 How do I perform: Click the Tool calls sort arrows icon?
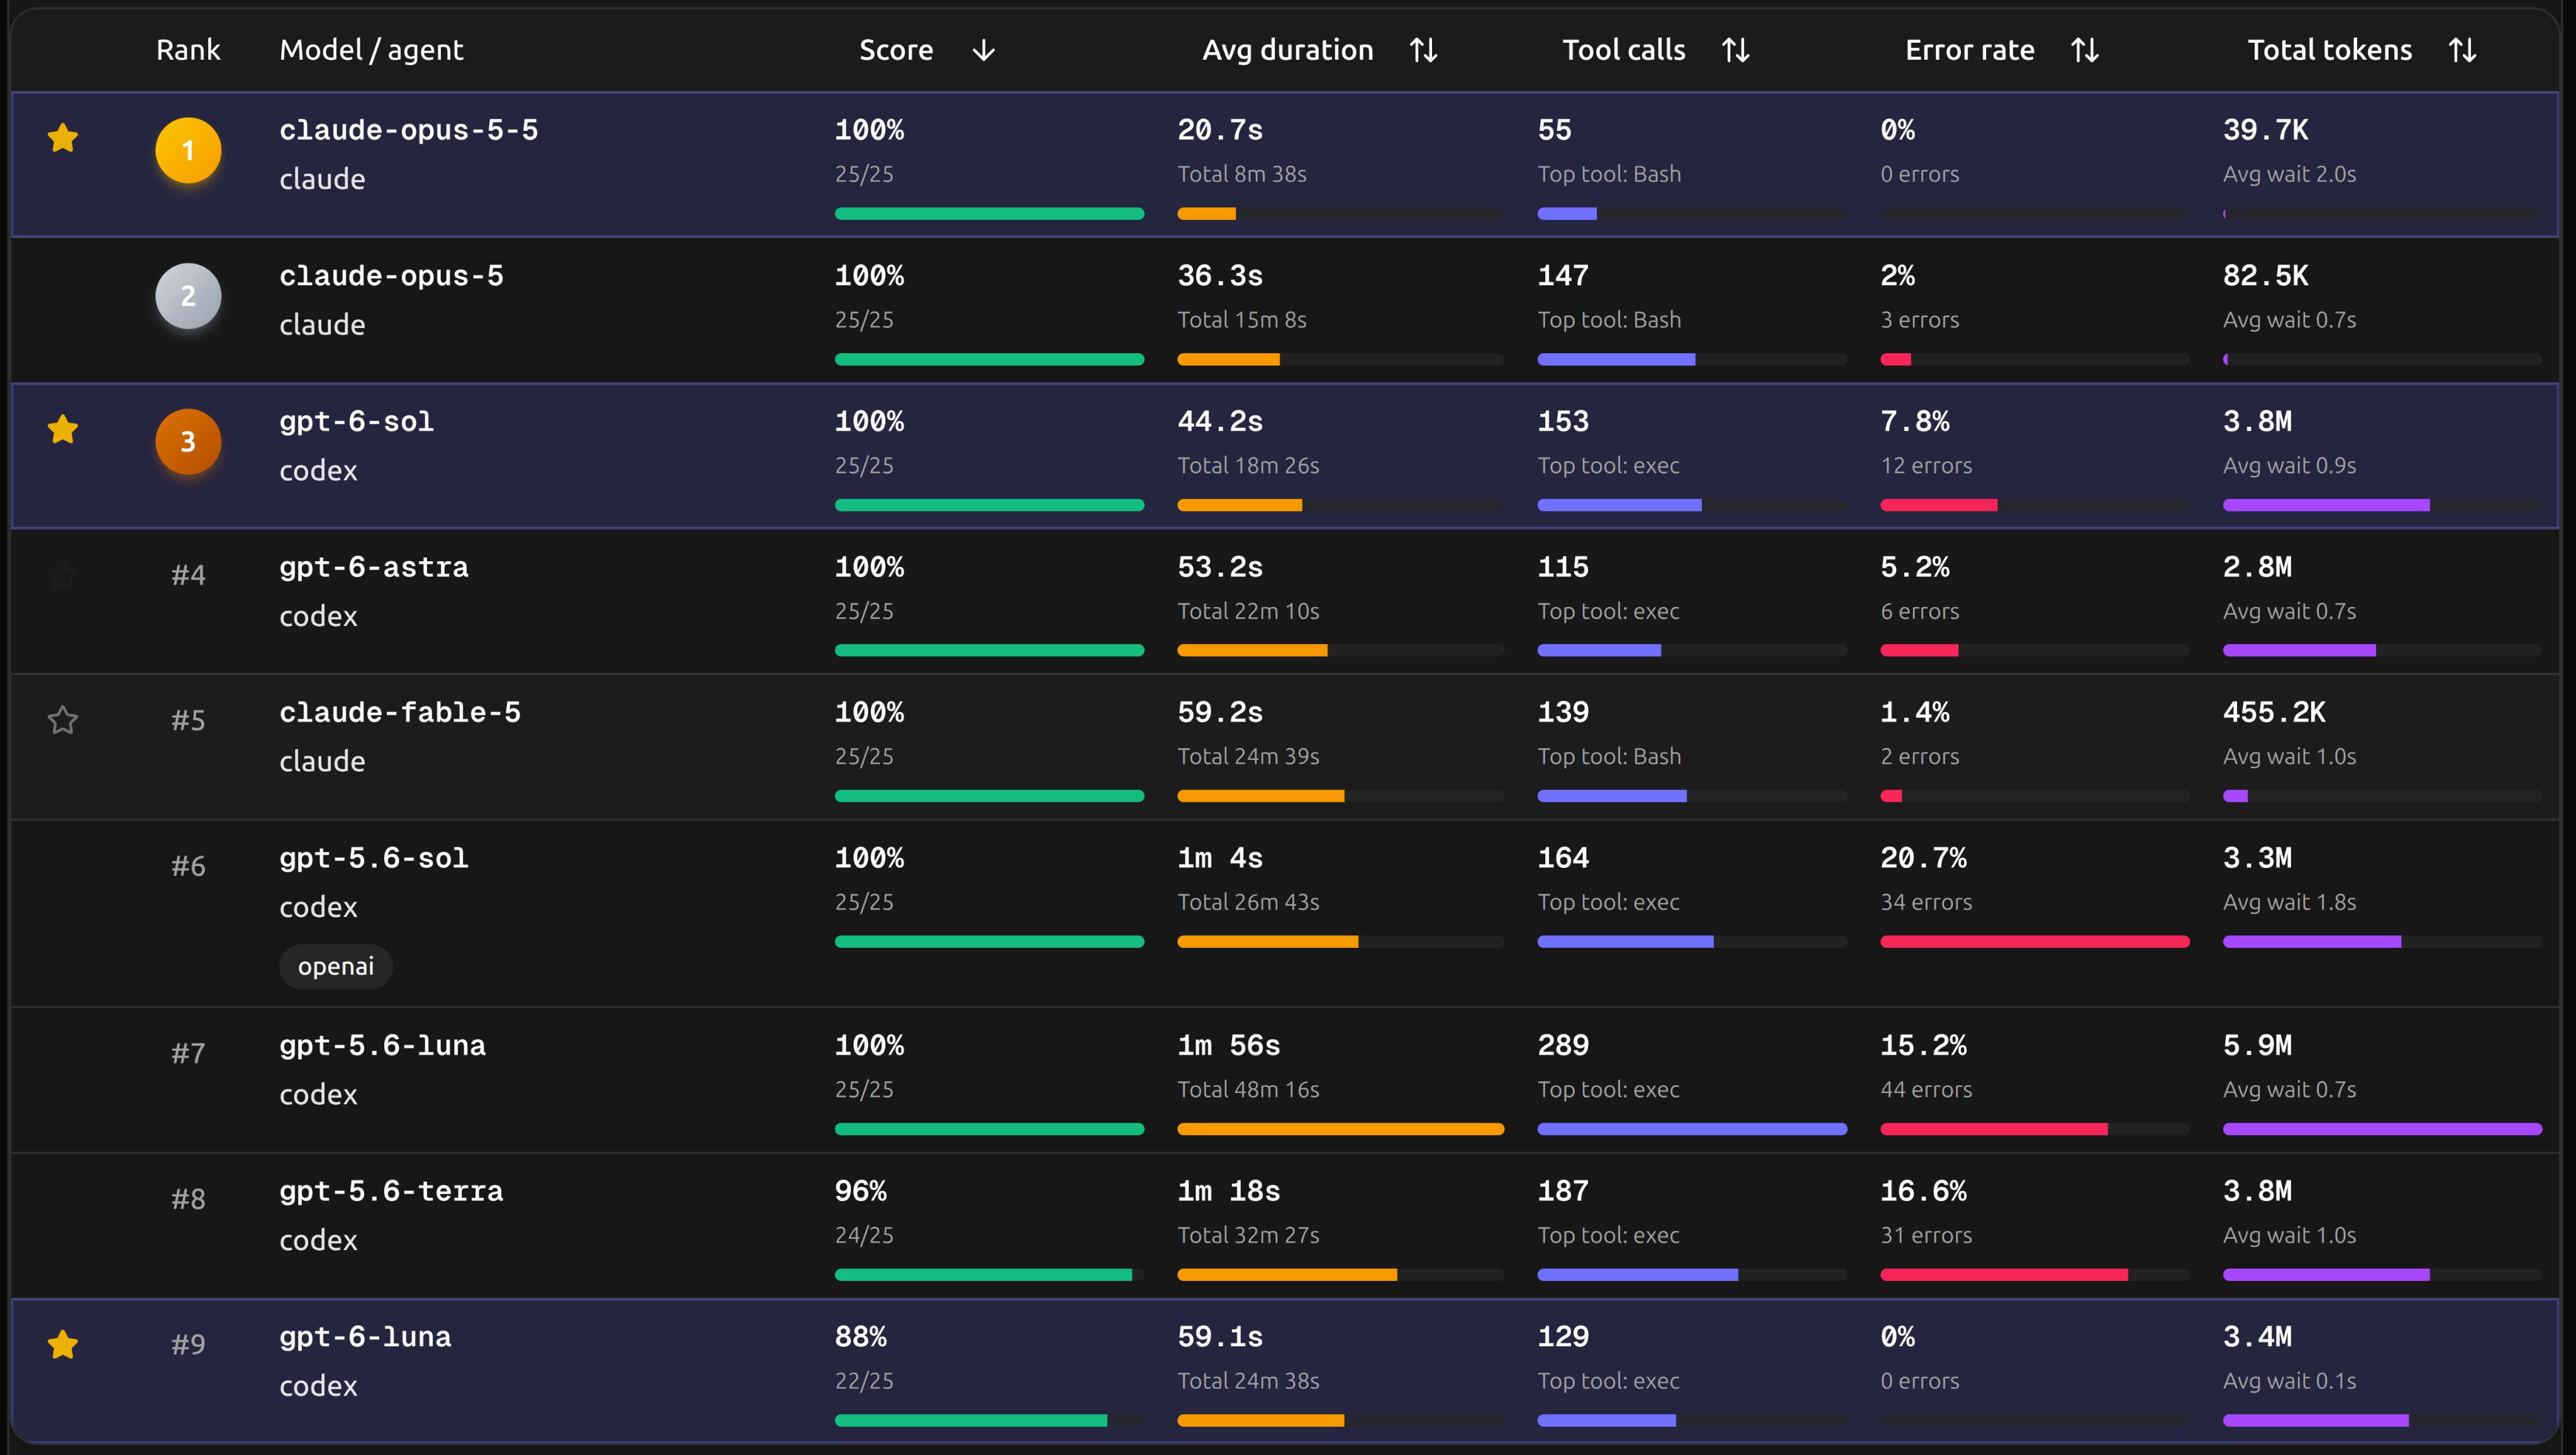(x=1736, y=50)
